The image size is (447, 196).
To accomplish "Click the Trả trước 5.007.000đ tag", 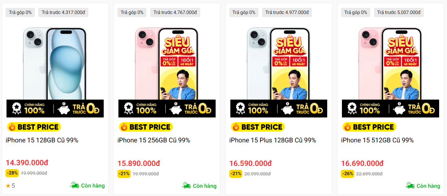I will (x=399, y=13).
